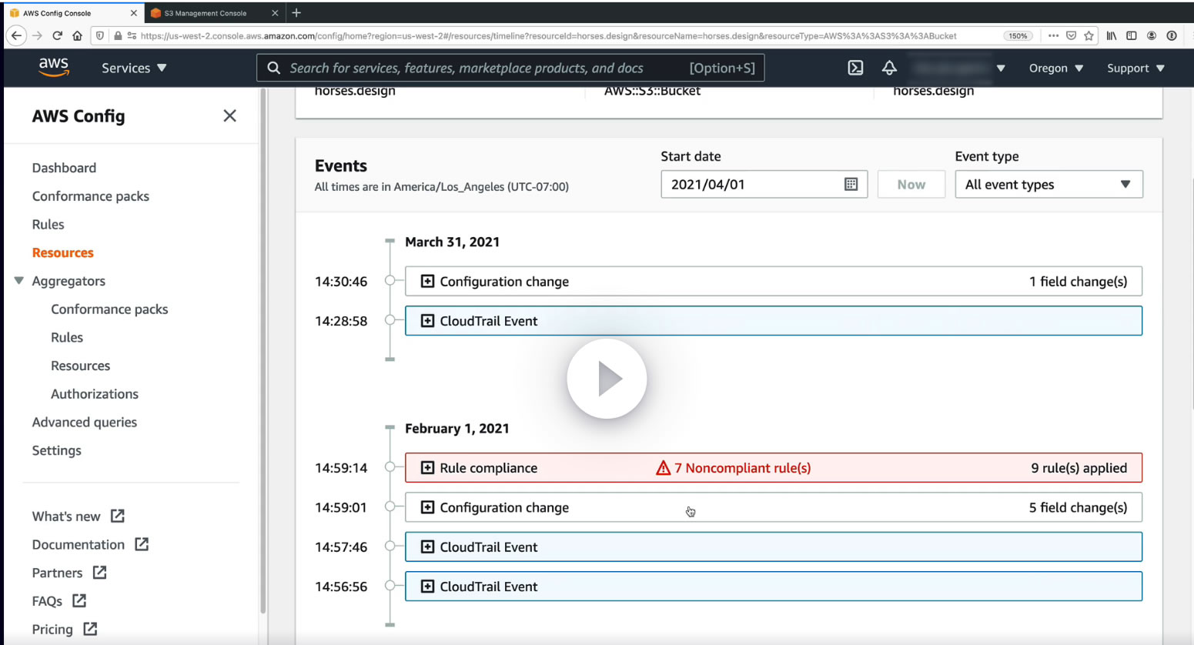Collapse the Aggregators section triangle
This screenshot has height=645, width=1194.
pyautogui.click(x=19, y=280)
